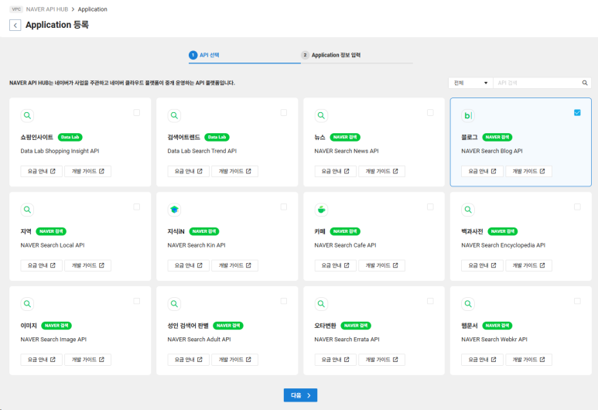Viewport: 598px width, 410px height.
Task: Click the search magnifier icon in API 검색 field
Action: (x=585, y=83)
